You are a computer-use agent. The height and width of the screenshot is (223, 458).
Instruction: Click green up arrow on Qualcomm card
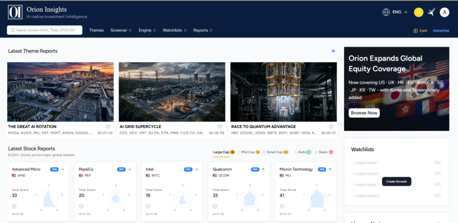(x=263, y=169)
